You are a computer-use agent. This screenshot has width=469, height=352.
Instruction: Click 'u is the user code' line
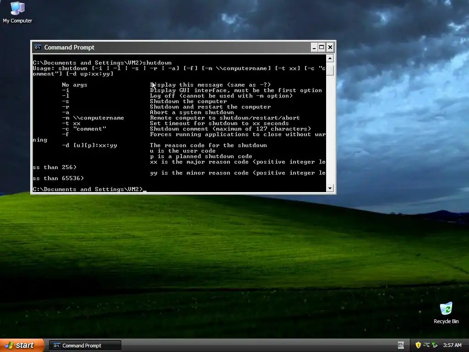point(183,151)
